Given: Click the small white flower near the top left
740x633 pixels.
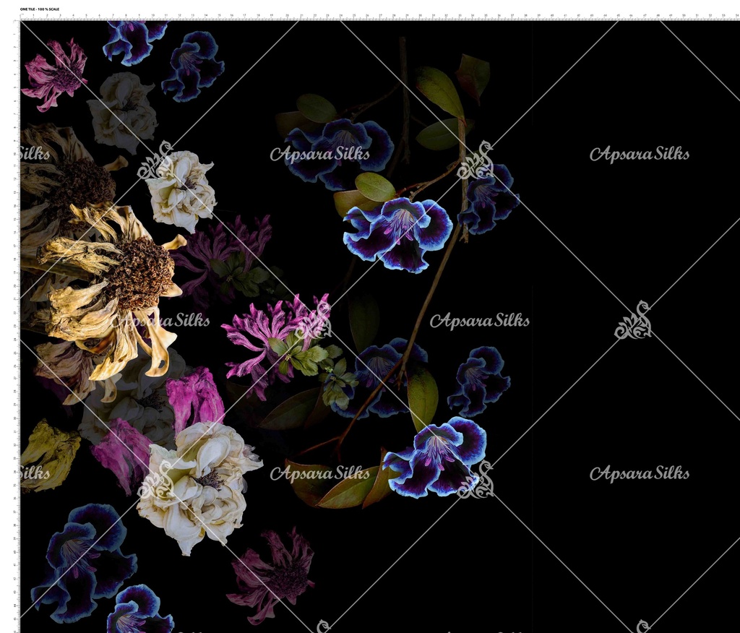Looking at the screenshot, I should tap(123, 110).
